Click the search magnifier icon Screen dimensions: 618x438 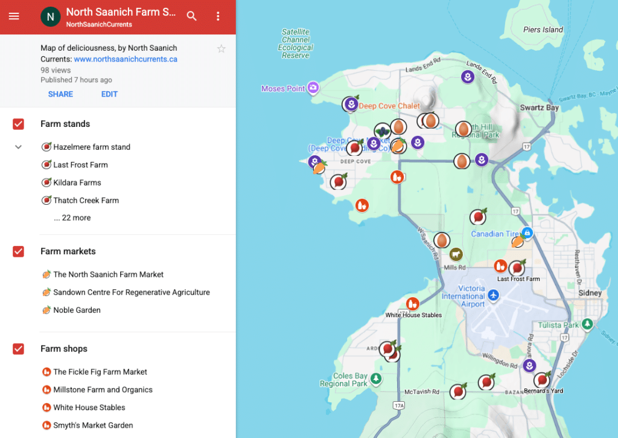pyautogui.click(x=192, y=16)
